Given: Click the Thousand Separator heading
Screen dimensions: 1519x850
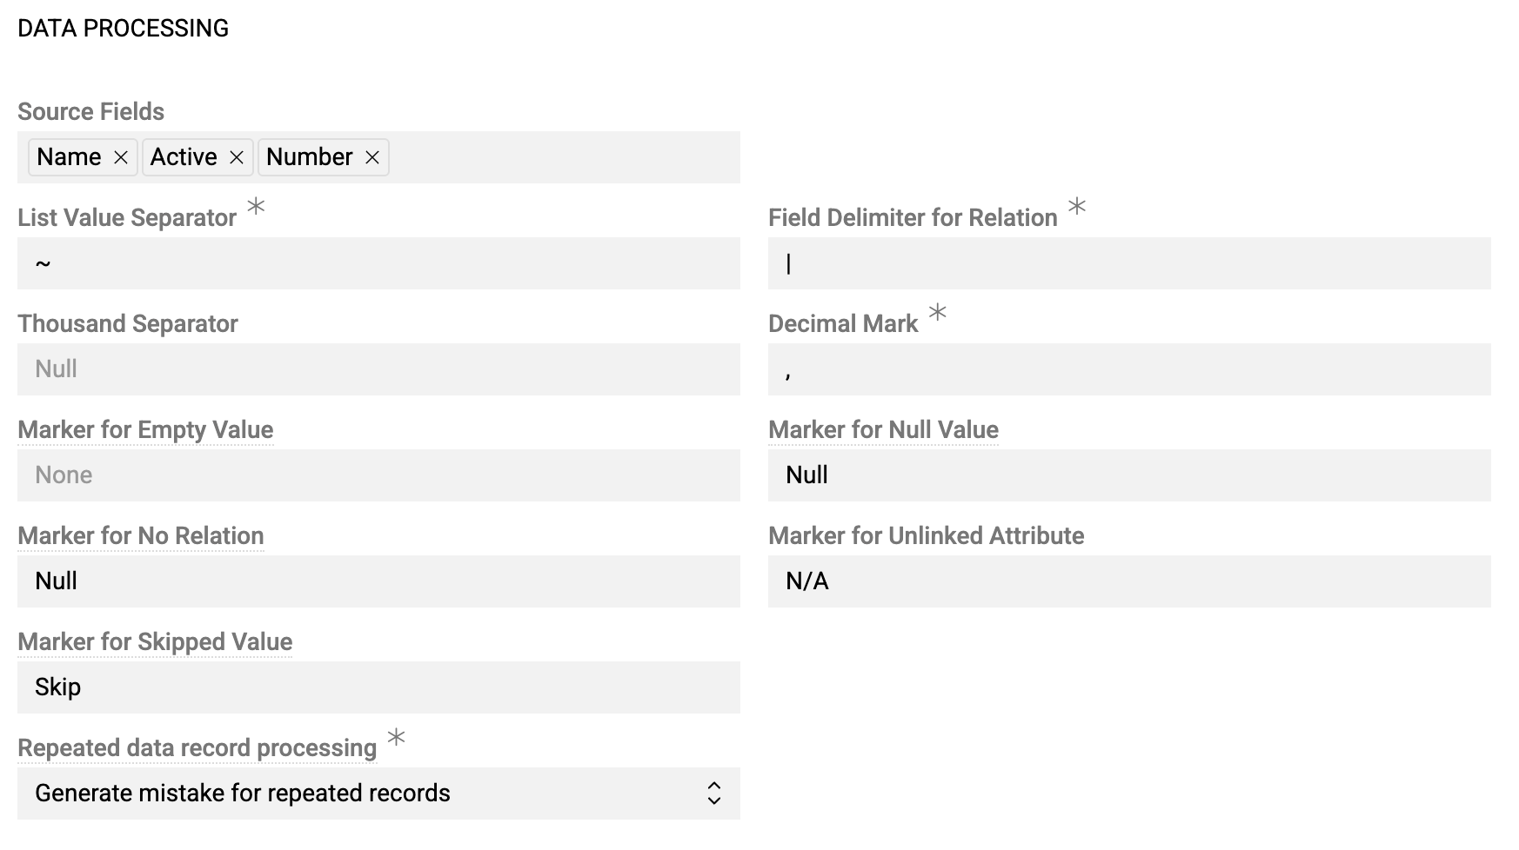Looking at the screenshot, I should [x=127, y=323].
